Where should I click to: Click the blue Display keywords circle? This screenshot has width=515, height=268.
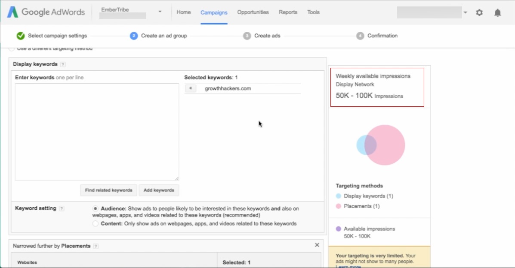[361, 145]
